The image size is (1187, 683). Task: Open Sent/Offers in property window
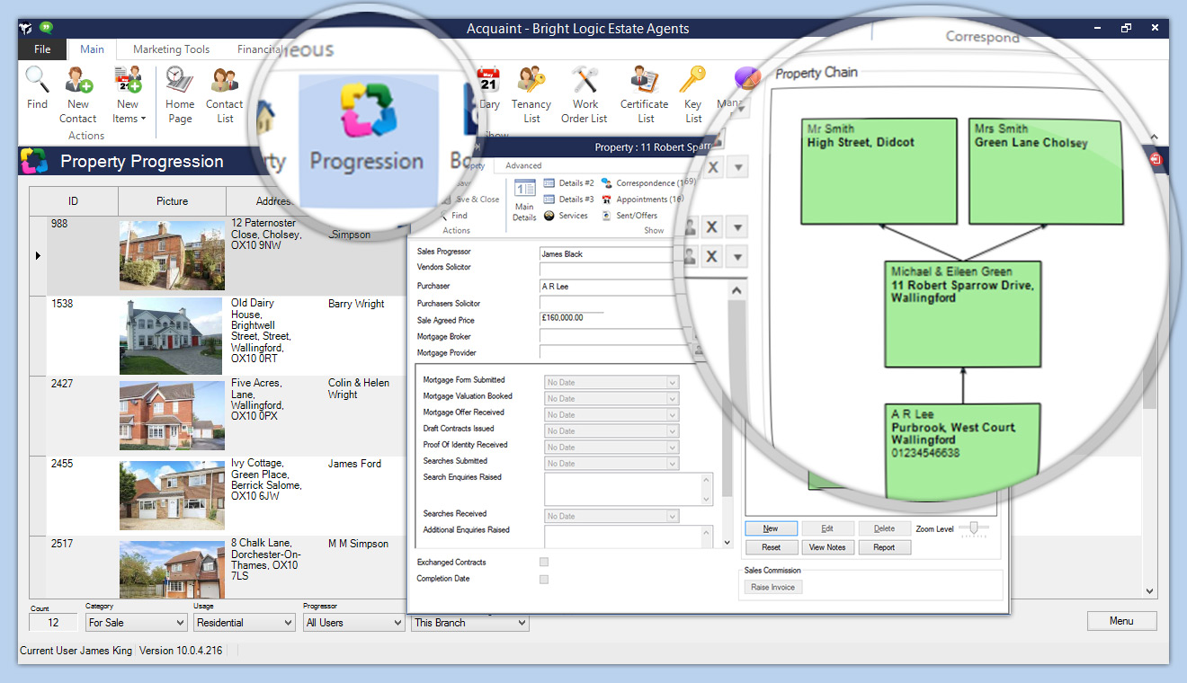tap(629, 216)
